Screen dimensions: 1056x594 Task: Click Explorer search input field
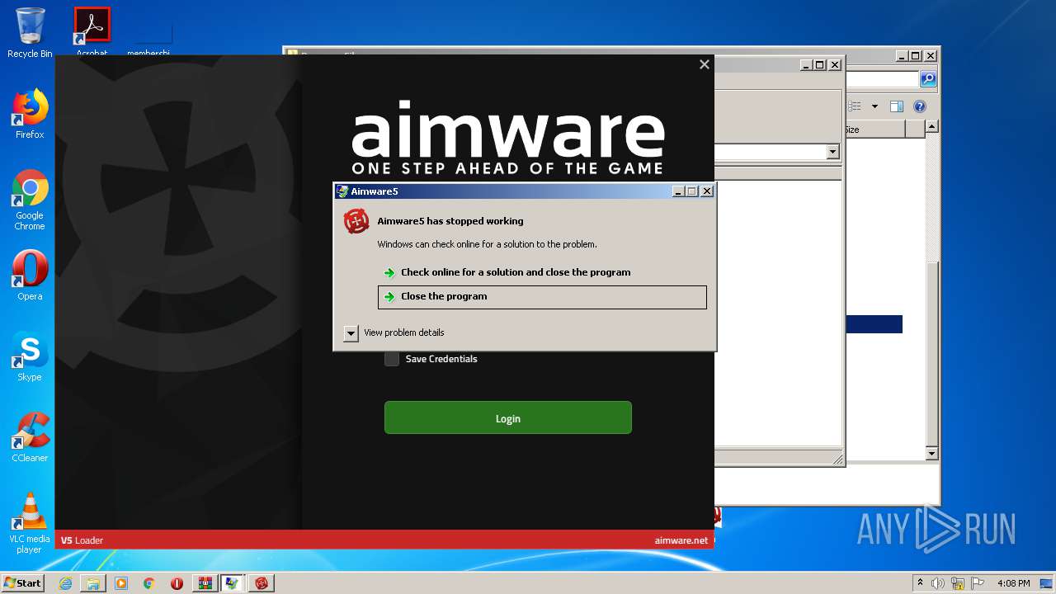[882, 79]
